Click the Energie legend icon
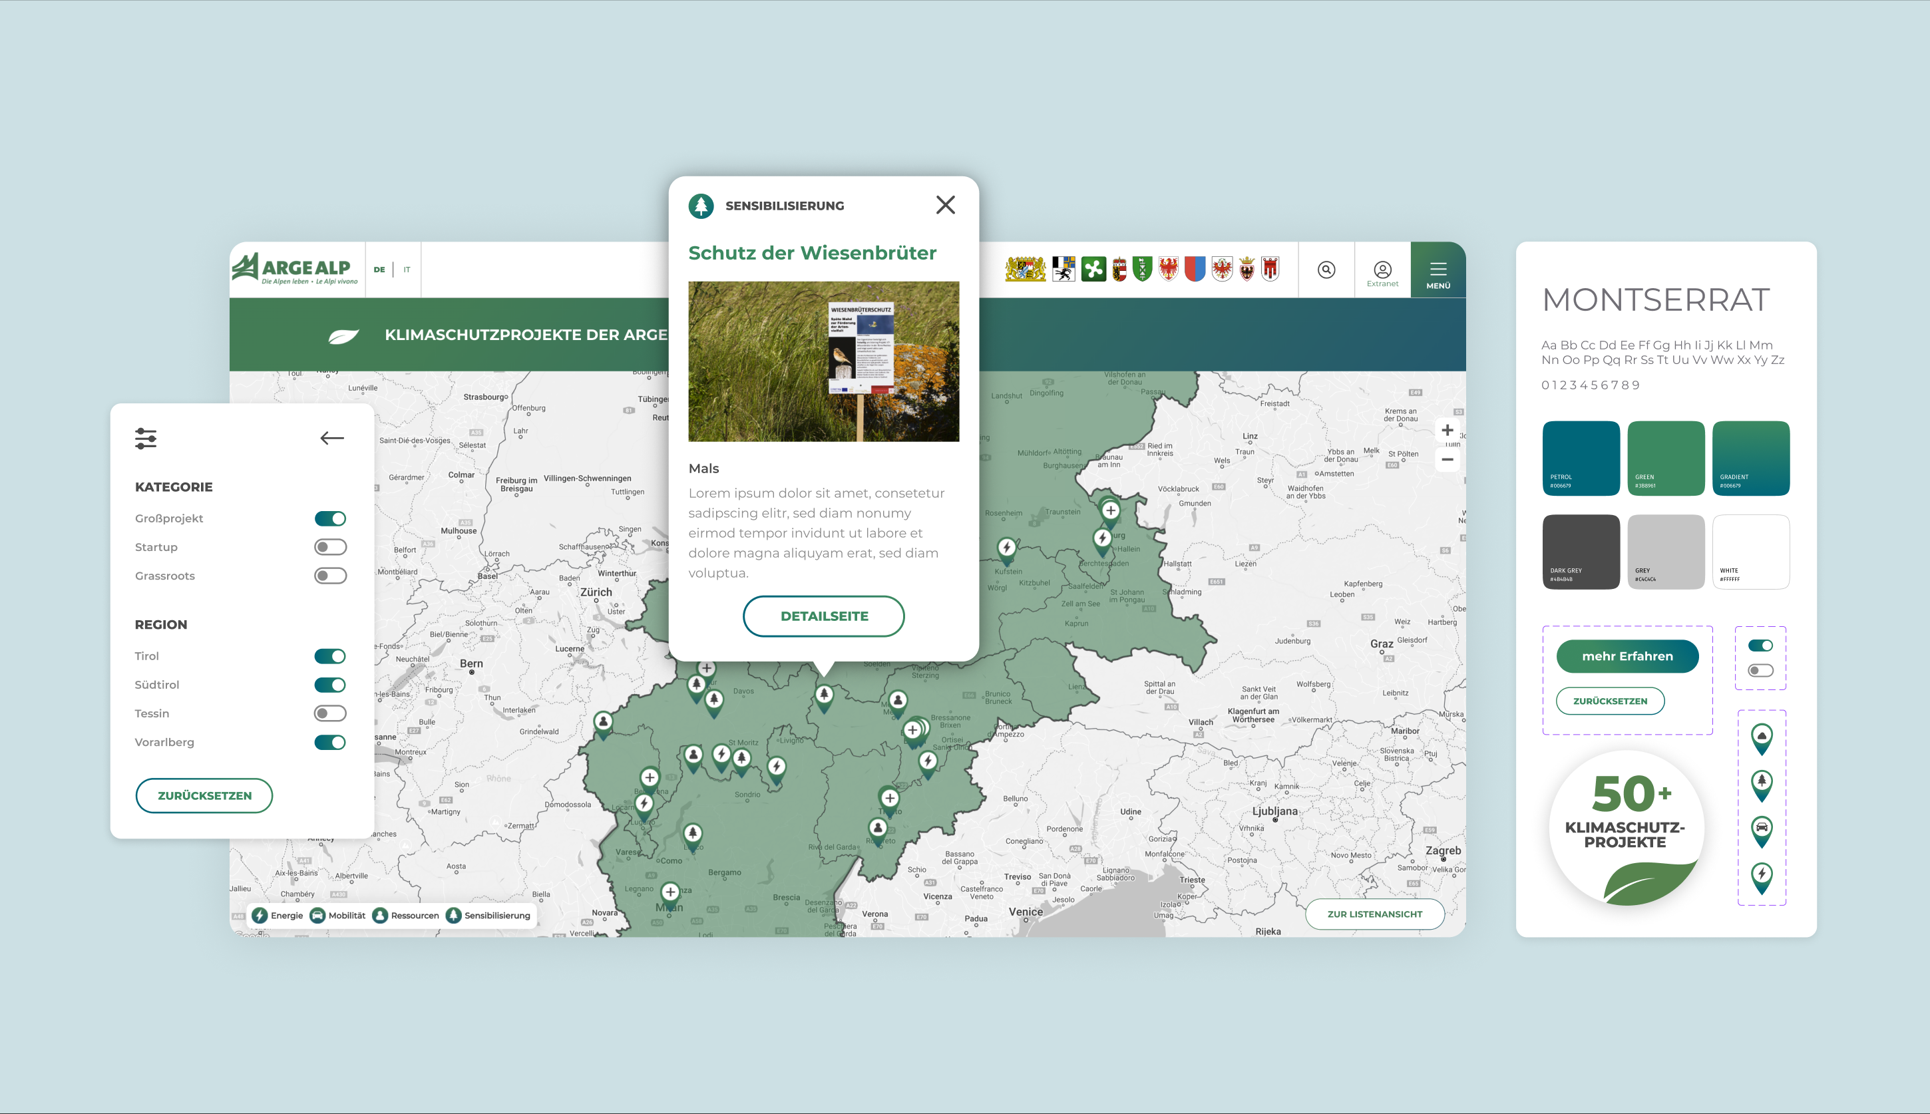1930x1114 pixels. click(260, 915)
